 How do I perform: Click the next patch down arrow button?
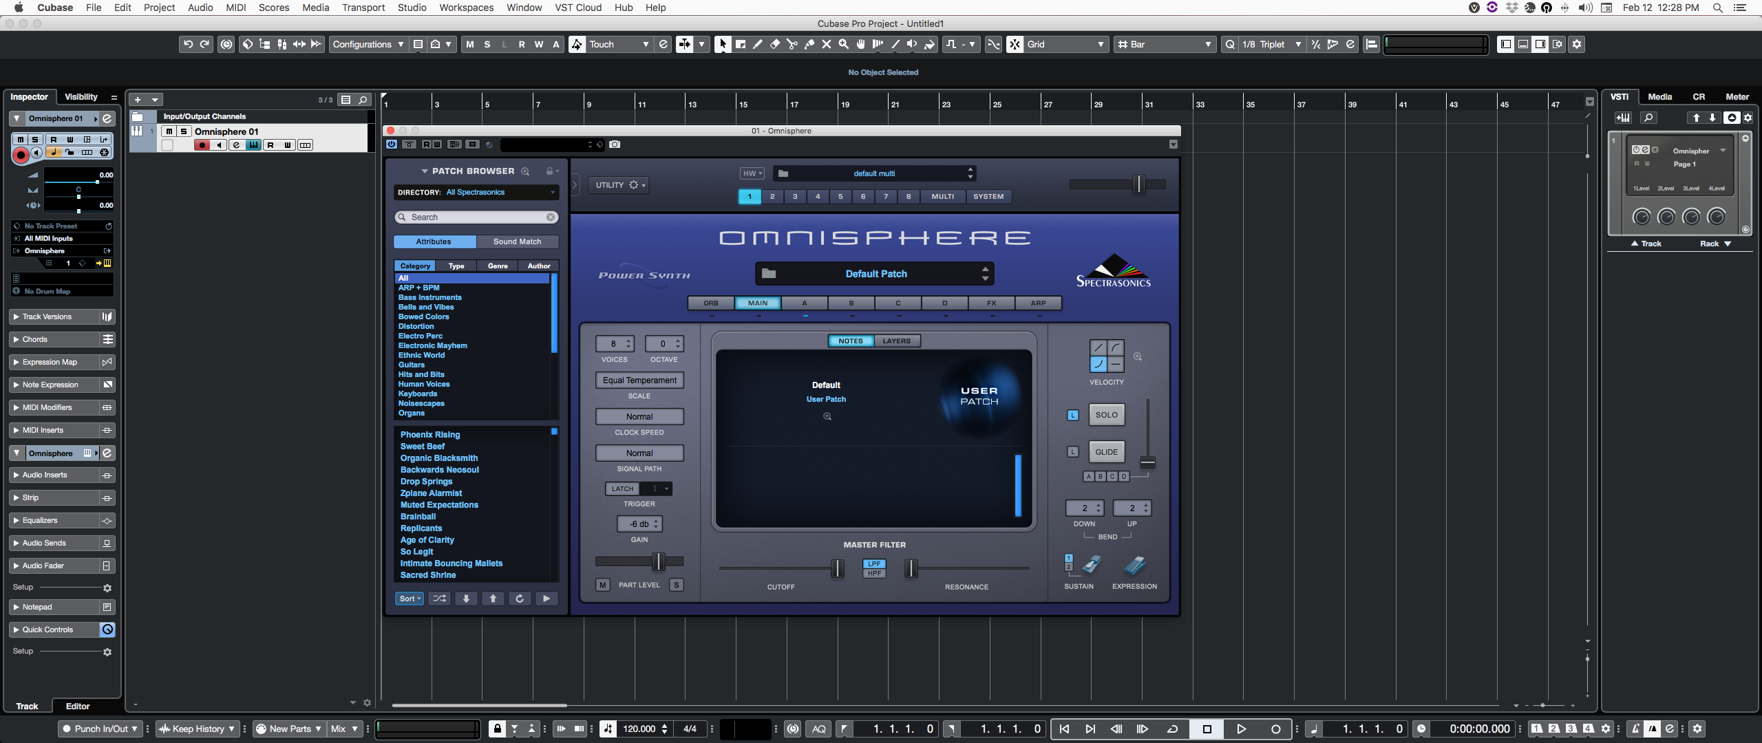(466, 599)
